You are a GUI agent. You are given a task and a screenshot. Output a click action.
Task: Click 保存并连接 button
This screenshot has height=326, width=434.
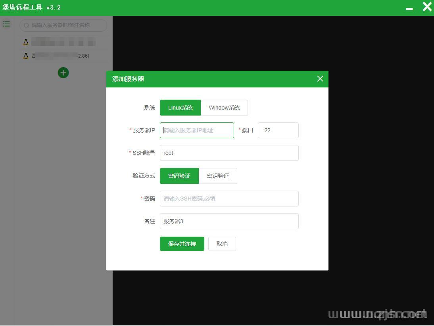click(182, 244)
